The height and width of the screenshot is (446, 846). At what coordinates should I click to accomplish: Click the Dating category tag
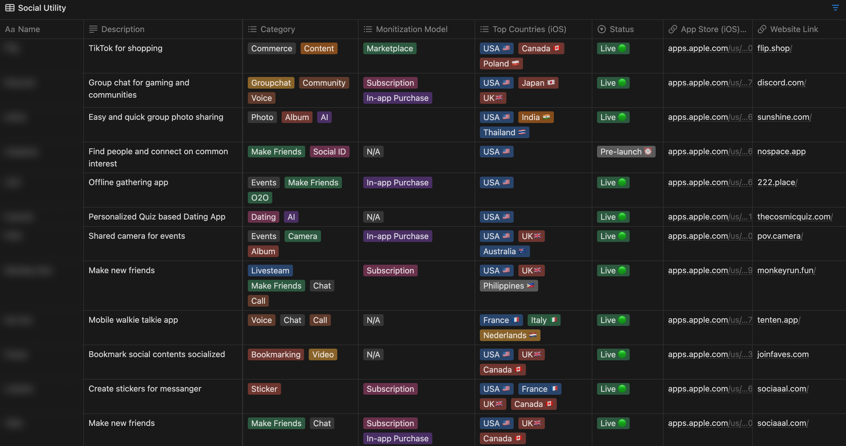(x=263, y=217)
